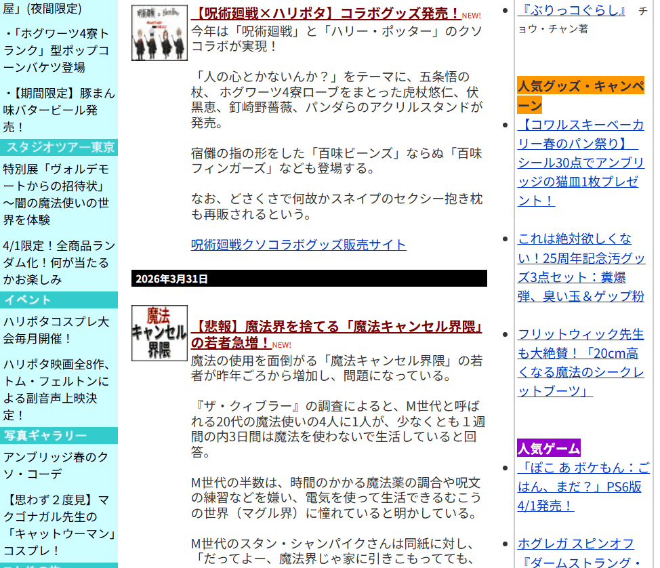The height and width of the screenshot is (568, 660).
Task: Click the 25周年記念汚グッズ3点セット link
Action: [581, 267]
